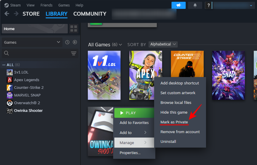The image size is (257, 165).
Task: Open the Games filter dropdown
Action: [x=32, y=42]
